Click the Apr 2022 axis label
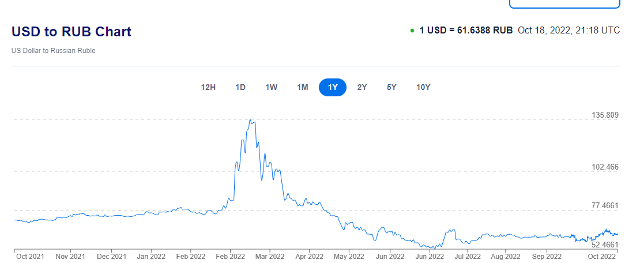Image resolution: width=640 pixels, height=263 pixels. (309, 257)
